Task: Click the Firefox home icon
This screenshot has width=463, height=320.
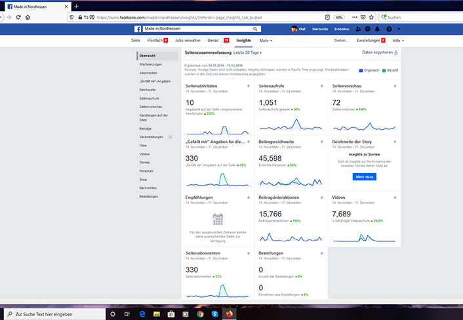Action: pos(28,18)
